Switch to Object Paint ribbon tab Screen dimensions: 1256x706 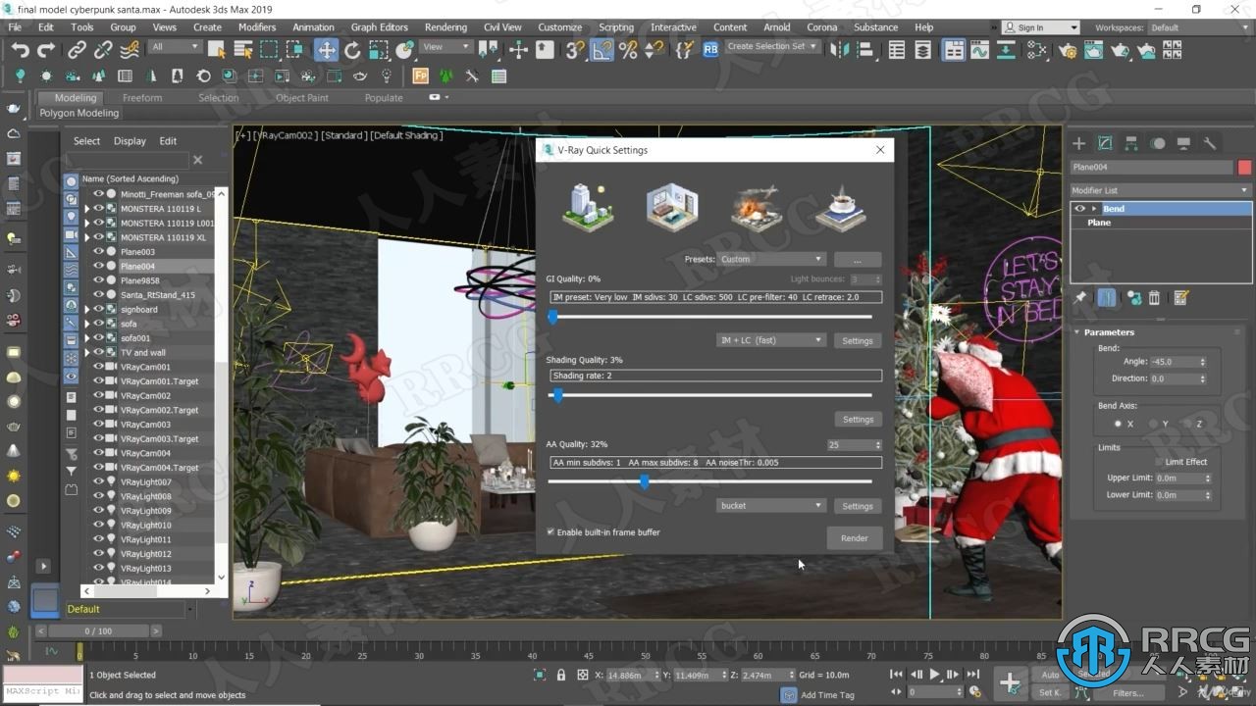(302, 98)
